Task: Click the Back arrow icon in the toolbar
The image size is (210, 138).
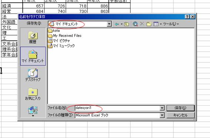Action: [117, 24]
